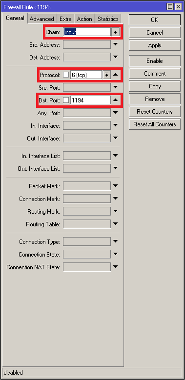Collapse the Protocol field with up arrow

coord(115,75)
